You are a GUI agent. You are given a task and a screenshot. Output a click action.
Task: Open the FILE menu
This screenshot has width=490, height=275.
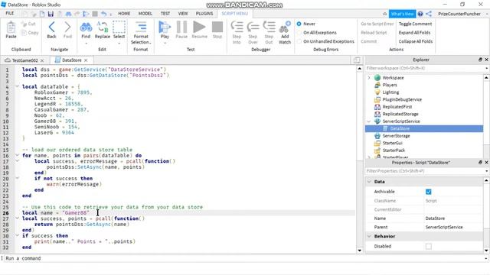coord(10,14)
